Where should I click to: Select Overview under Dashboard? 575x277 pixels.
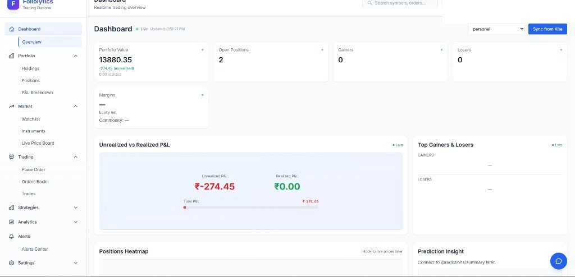pyautogui.click(x=50, y=41)
